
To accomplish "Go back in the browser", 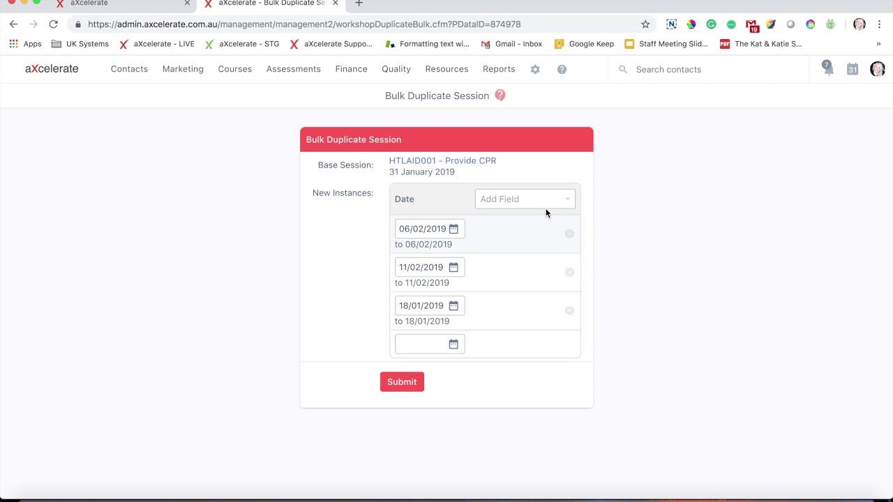I will coord(13,24).
